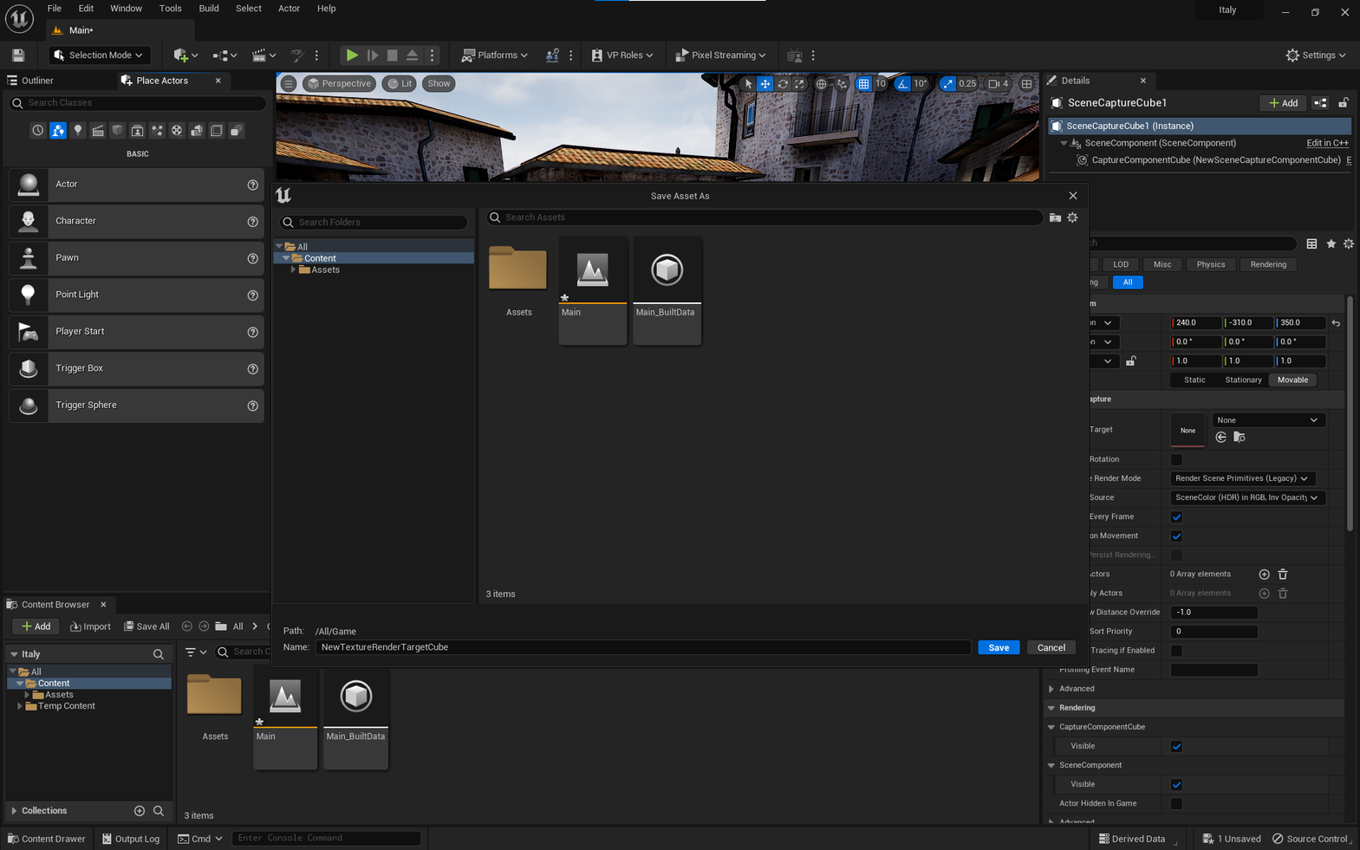This screenshot has width=1360, height=850.
Task: Open the Selection Mode dropdown
Action: tap(99, 55)
